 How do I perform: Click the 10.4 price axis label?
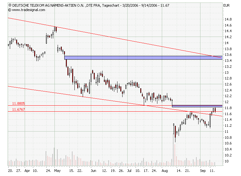(228, 149)
